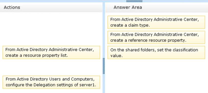Click the Answer Area panel header
The width and height of the screenshot is (208, 93).
click(157, 7)
